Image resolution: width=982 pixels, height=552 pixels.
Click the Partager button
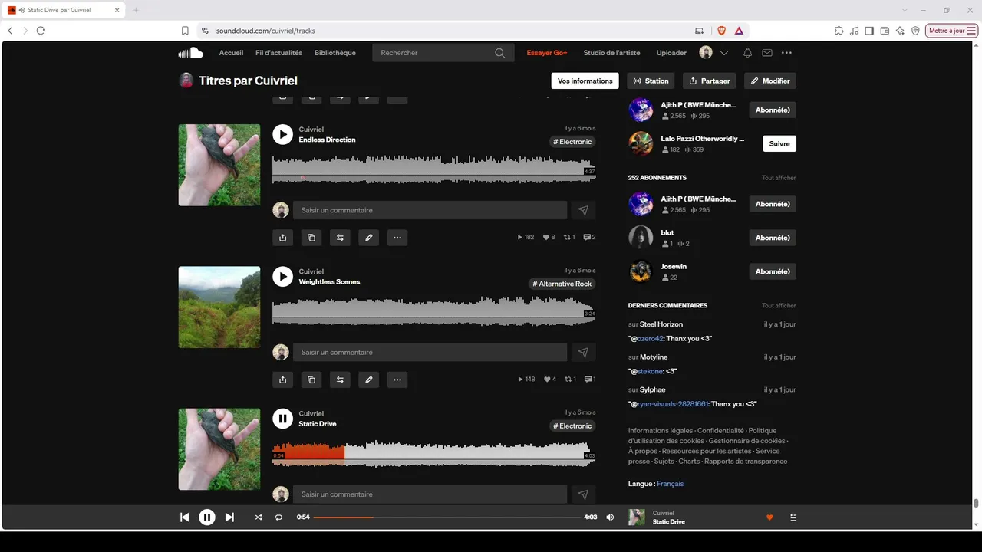tap(709, 80)
